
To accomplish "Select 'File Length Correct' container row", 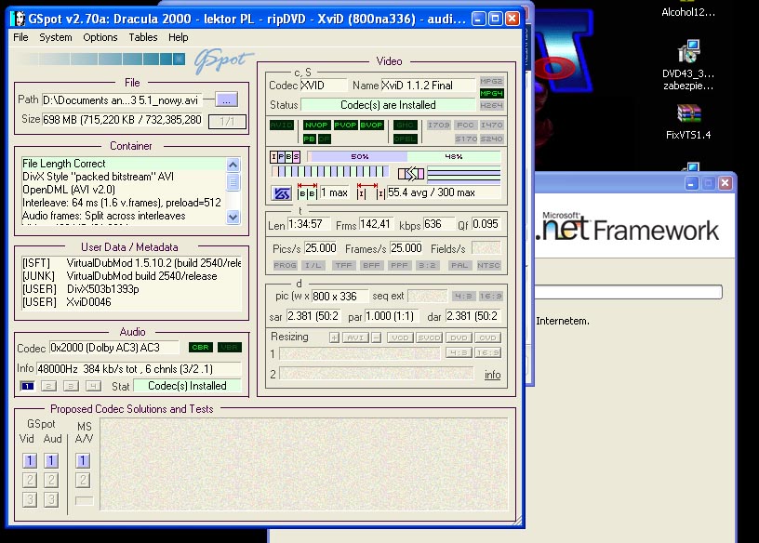I will click(124, 164).
